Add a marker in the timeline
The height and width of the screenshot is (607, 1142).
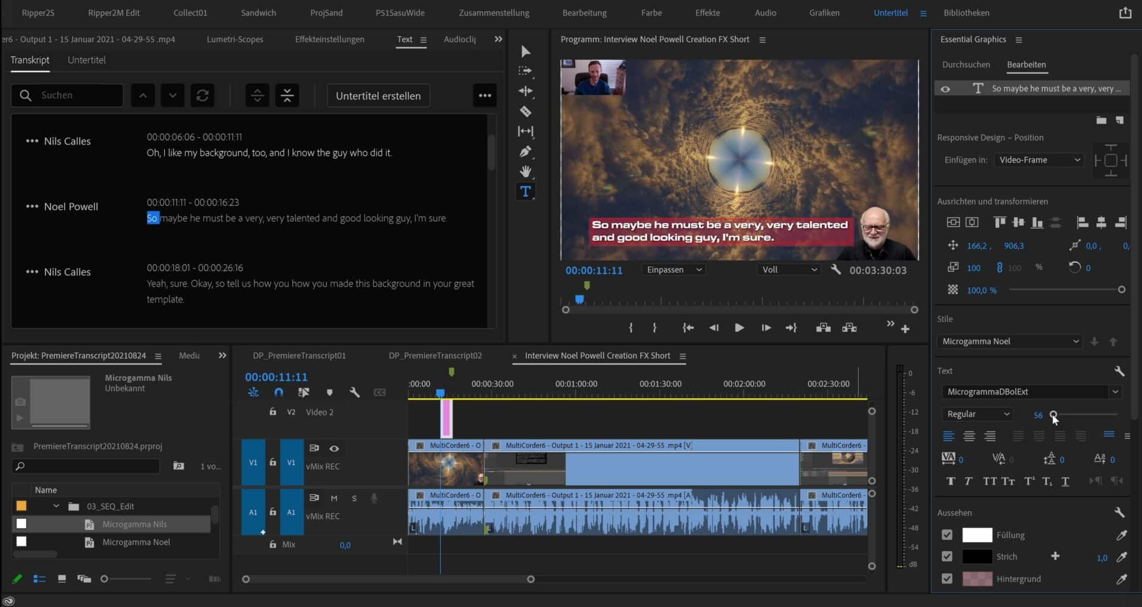330,392
